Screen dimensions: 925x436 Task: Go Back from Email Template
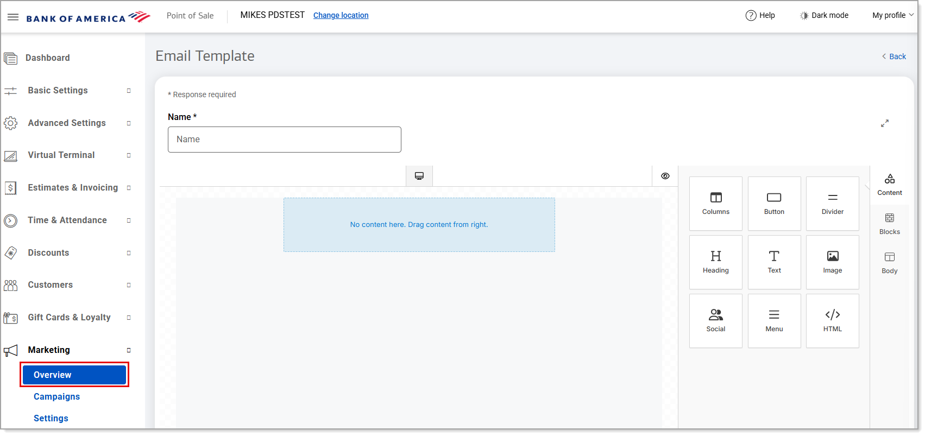pos(894,56)
